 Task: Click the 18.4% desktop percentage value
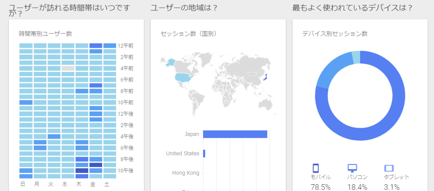tap(357, 187)
